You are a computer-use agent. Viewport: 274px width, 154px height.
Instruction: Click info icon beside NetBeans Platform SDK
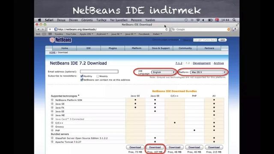click(52, 100)
